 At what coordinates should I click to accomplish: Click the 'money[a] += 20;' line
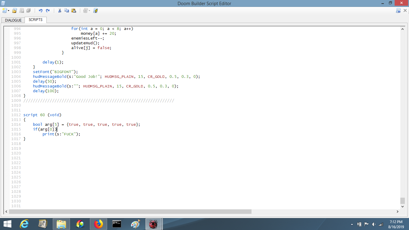99,34
